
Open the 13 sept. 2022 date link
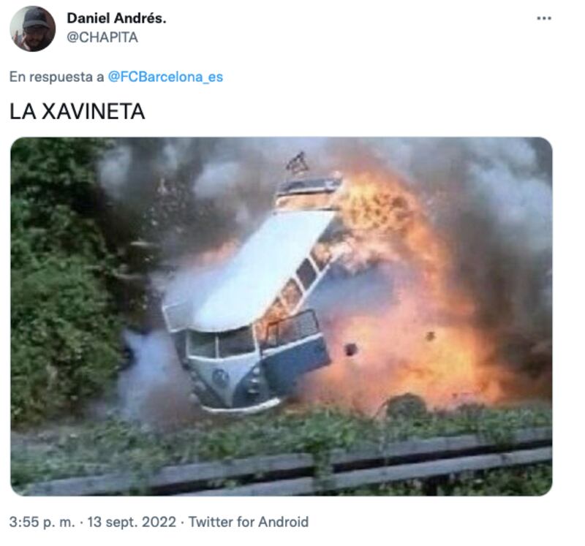click(x=132, y=522)
